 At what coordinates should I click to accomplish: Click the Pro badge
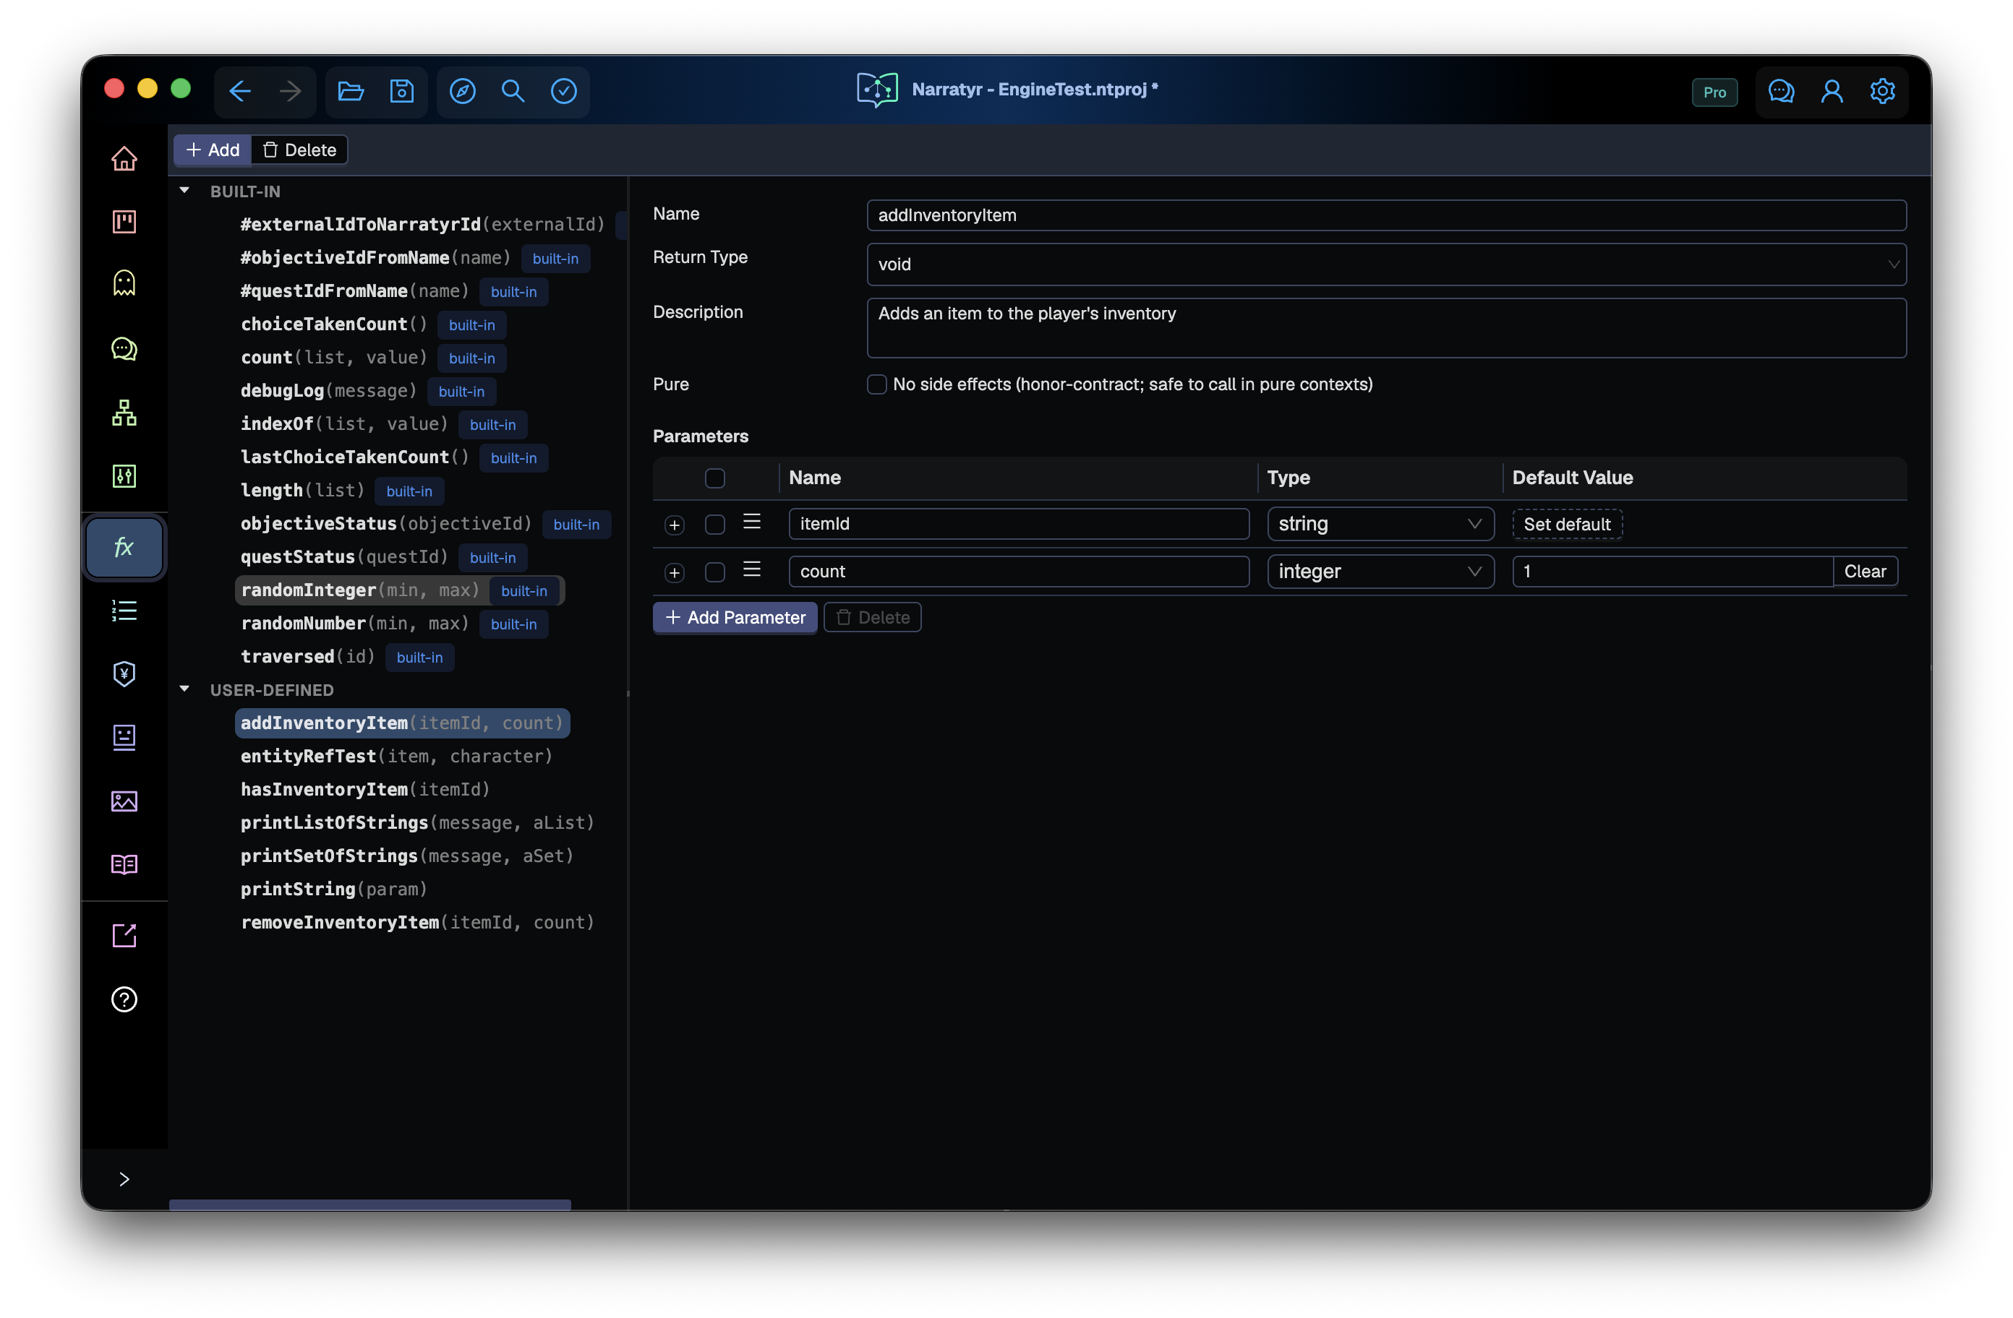[1714, 92]
